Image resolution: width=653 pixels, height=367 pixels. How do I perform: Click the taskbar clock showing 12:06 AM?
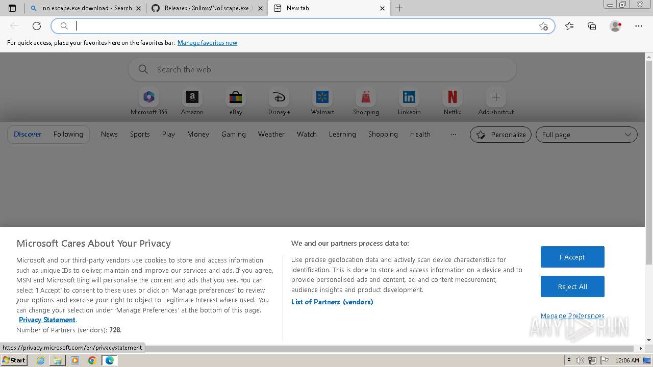pos(627,360)
